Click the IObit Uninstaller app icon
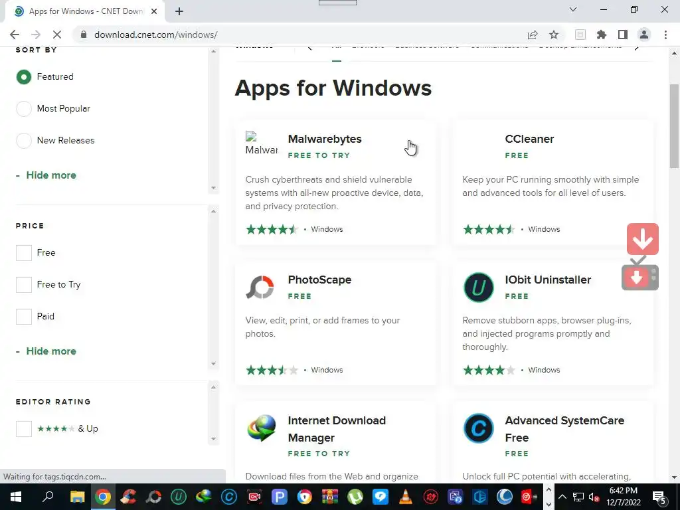This screenshot has height=510, width=680. [478, 287]
